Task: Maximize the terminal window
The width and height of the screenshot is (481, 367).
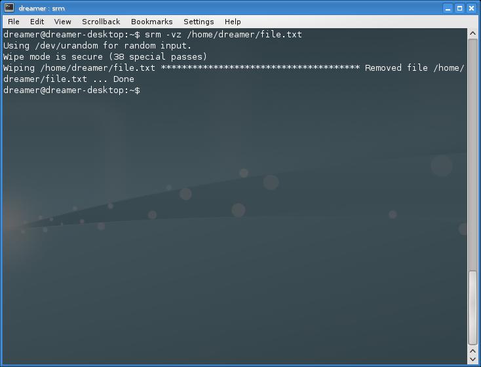Action: 459,9
